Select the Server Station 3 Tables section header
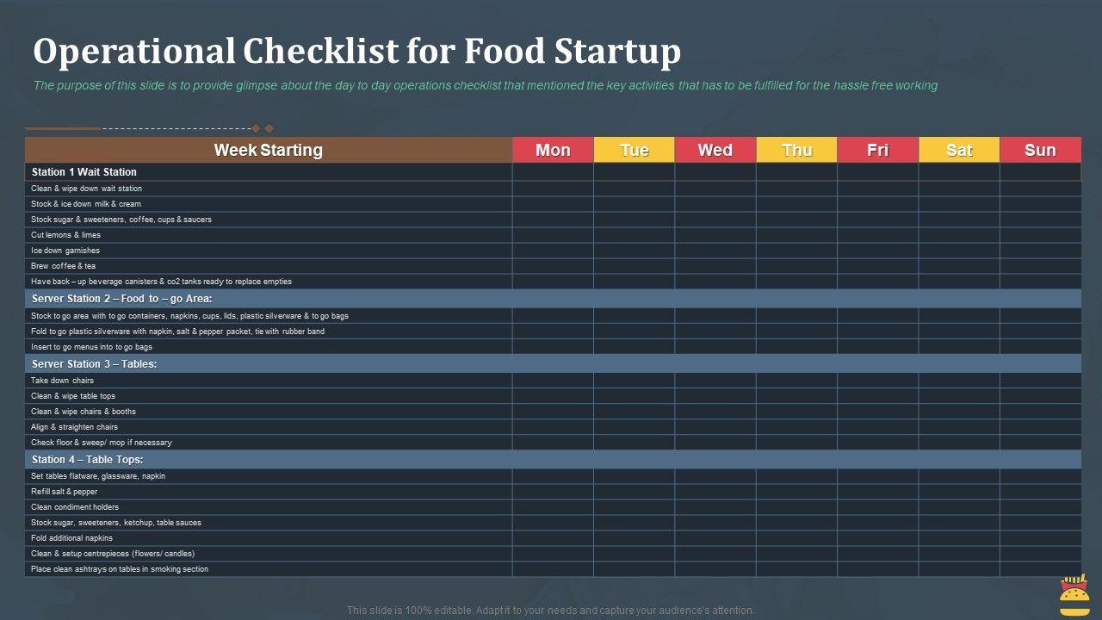The image size is (1102, 620). [94, 364]
